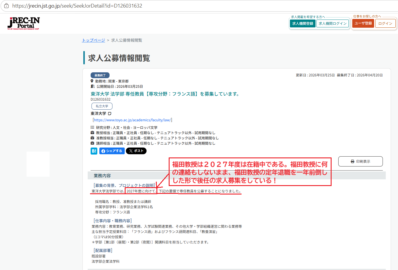This screenshot has height=270, width=398.
Task: Click the [募集の背景、プロジェクトの説明] subheading
Action: [124, 185]
